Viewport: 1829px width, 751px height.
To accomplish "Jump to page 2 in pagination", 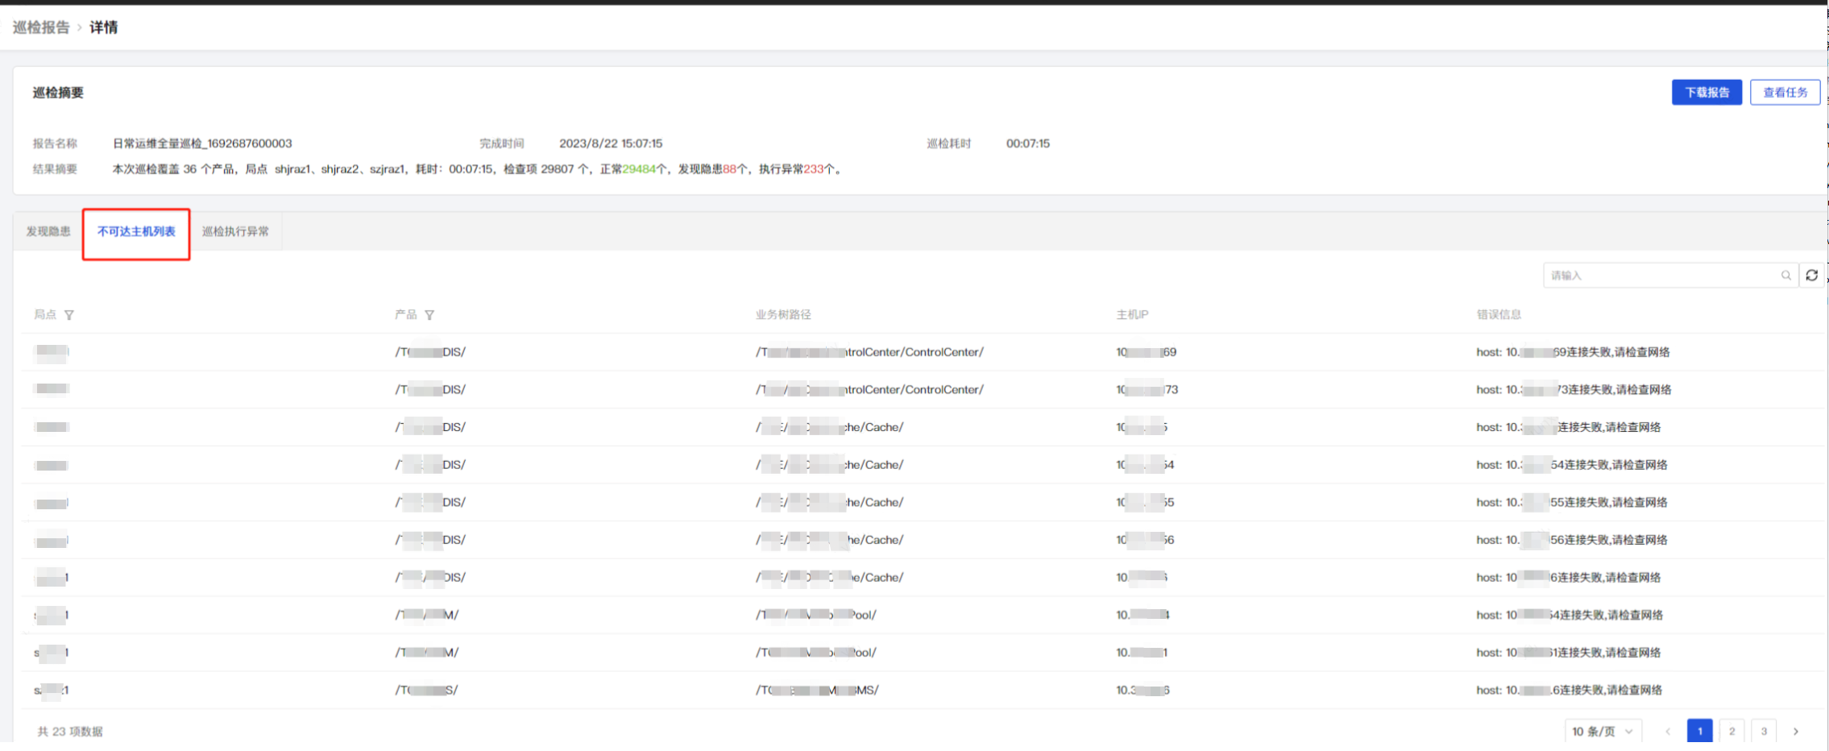I will pos(1732,732).
